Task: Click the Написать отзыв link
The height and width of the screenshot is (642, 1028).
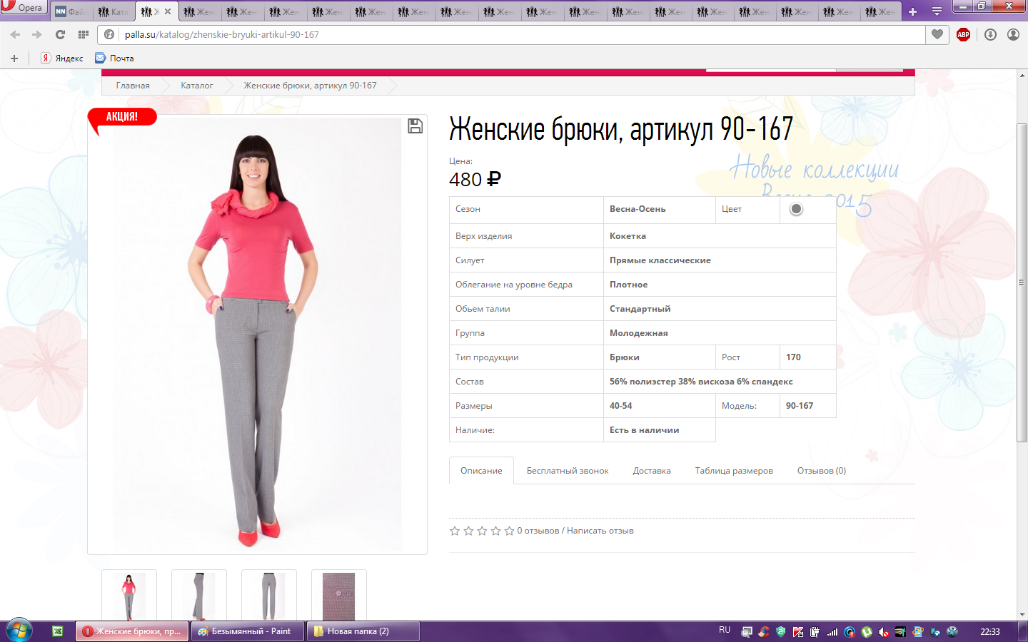Action: coord(600,531)
